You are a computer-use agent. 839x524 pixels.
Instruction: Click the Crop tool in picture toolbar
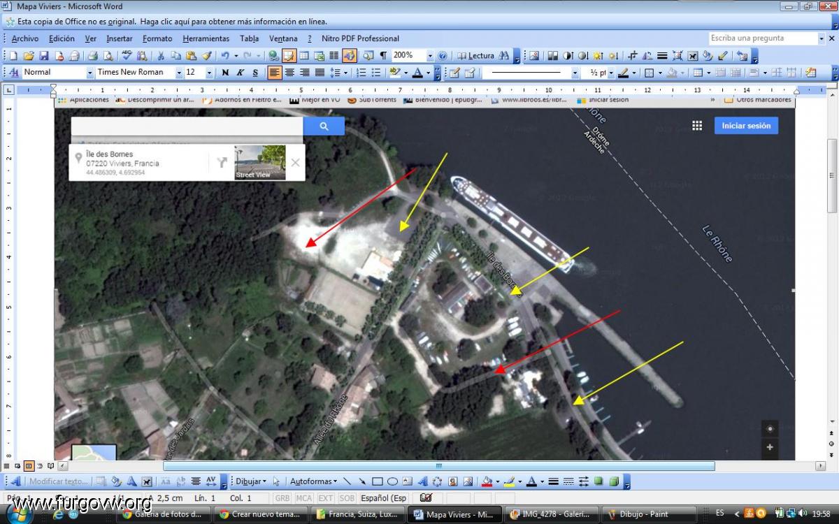tap(633, 56)
